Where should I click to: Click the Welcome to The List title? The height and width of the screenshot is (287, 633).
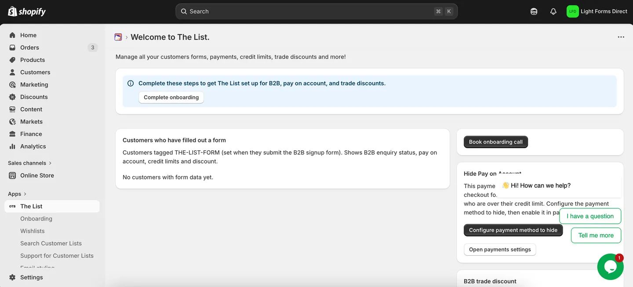click(x=170, y=37)
